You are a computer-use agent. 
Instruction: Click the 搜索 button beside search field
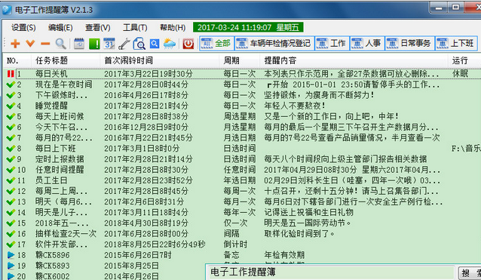(470, 272)
